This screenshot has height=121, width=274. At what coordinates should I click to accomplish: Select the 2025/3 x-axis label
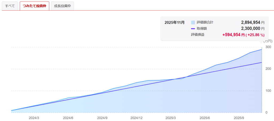tap(170, 118)
